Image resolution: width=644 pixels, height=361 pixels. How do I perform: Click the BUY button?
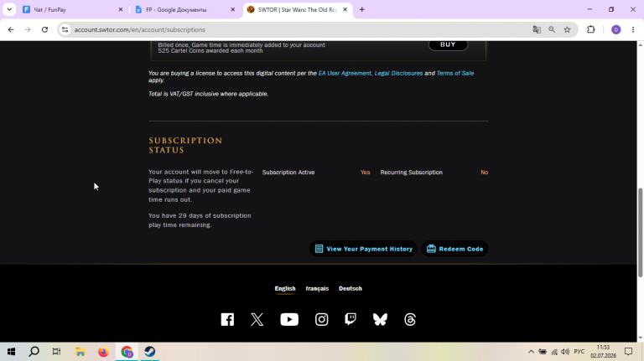tap(448, 44)
